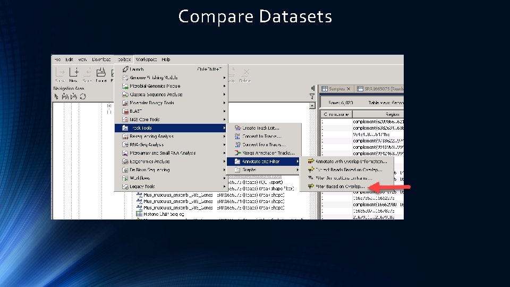Switch to the SRR1665075 tab
The width and height of the screenshot is (510, 287).
380,89
